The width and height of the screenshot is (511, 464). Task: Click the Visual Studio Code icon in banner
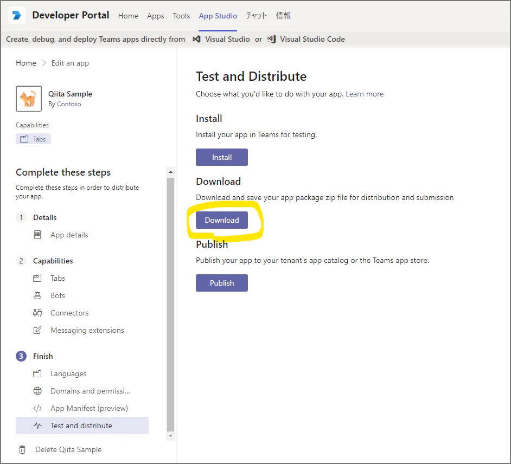[271, 39]
